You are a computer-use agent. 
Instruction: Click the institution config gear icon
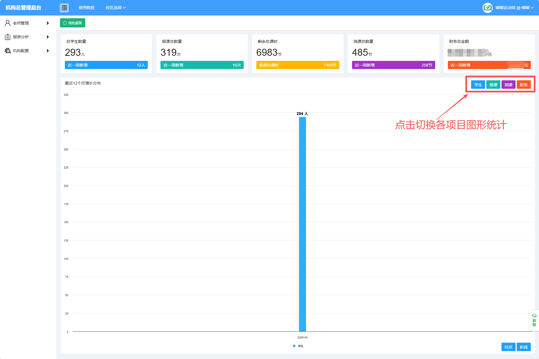tap(8, 51)
